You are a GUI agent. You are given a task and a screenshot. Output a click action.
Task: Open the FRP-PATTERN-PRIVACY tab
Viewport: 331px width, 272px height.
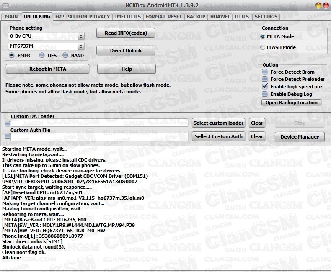83,17
